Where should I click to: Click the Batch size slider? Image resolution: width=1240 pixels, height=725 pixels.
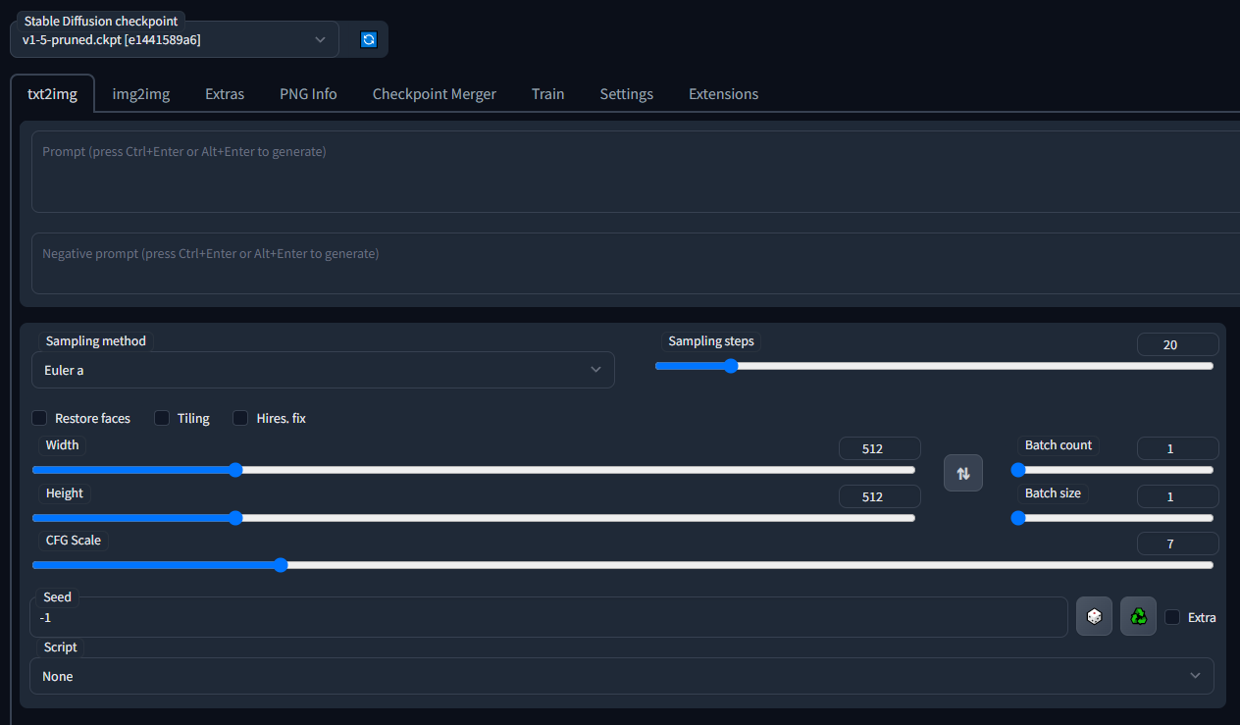1112,518
